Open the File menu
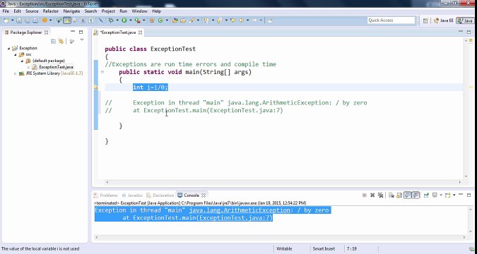Viewport: 477px width, 254px height. click(6, 11)
